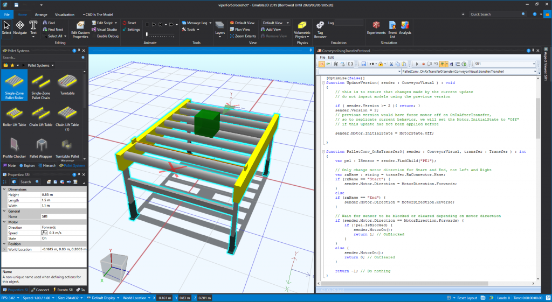Run script with play arrow icon
Viewport: 552px width, 302px height.
point(417,64)
